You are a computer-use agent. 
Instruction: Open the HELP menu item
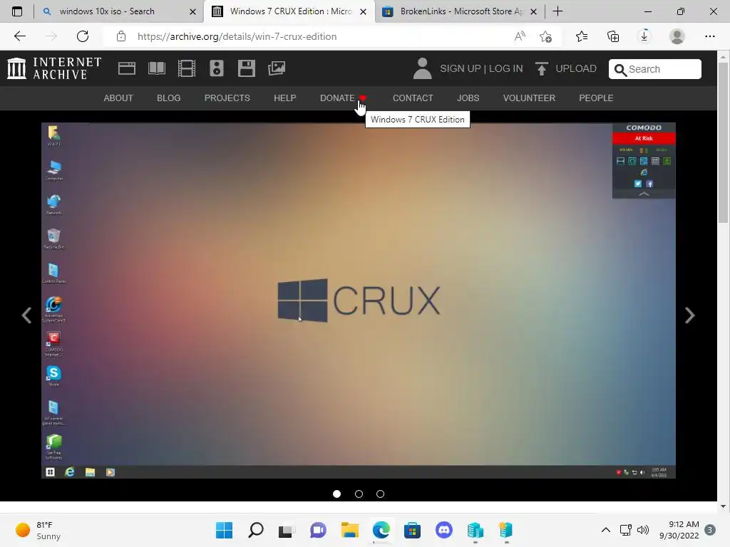click(285, 98)
